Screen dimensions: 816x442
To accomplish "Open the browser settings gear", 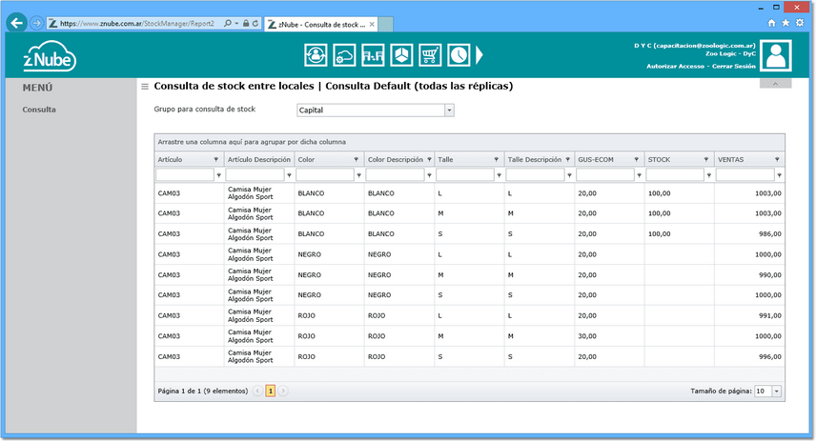I will (x=800, y=22).
